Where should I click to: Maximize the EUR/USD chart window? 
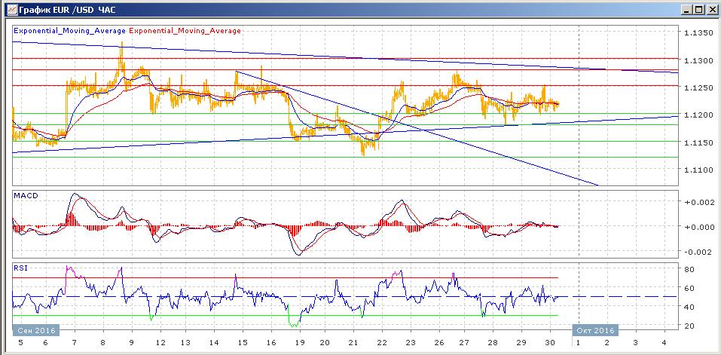(699, 9)
